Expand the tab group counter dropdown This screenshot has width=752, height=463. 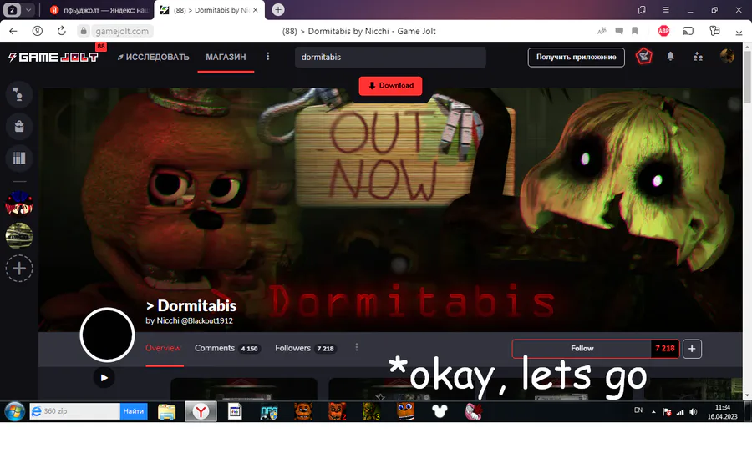pyautogui.click(x=28, y=9)
